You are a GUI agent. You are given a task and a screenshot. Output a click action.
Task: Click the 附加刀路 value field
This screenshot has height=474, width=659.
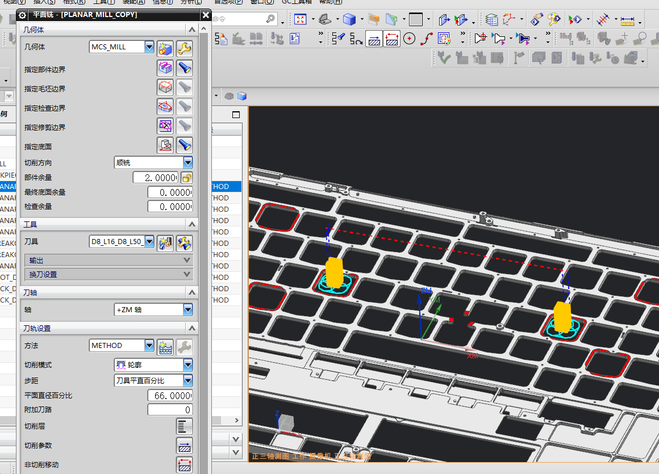pyautogui.click(x=170, y=410)
